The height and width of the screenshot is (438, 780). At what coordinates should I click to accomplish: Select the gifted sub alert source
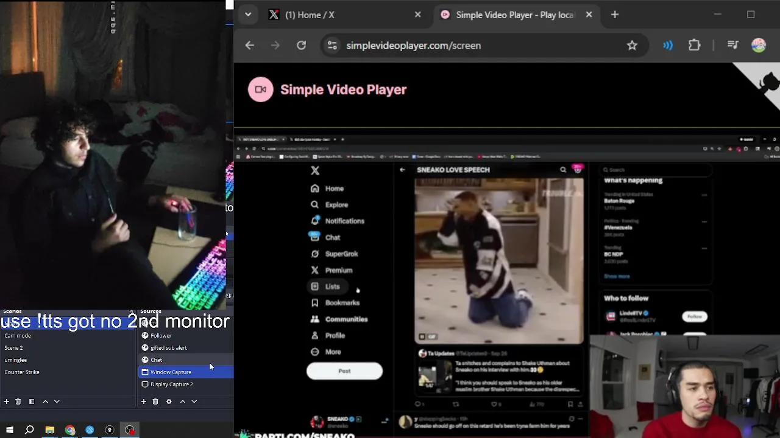click(186, 348)
